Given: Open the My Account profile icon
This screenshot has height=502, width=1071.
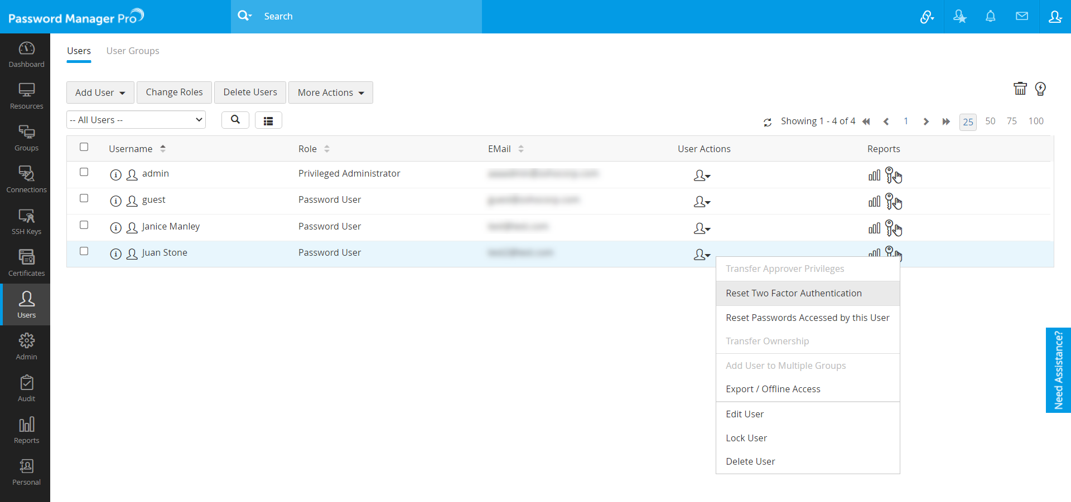Looking at the screenshot, I should pos(1055,17).
